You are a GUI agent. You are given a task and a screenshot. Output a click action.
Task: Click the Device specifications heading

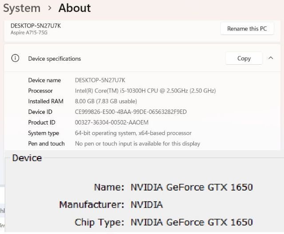[55, 58]
